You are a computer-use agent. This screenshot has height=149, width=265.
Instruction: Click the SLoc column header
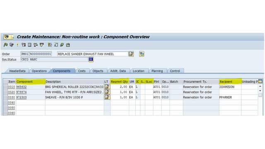(x=149, y=82)
